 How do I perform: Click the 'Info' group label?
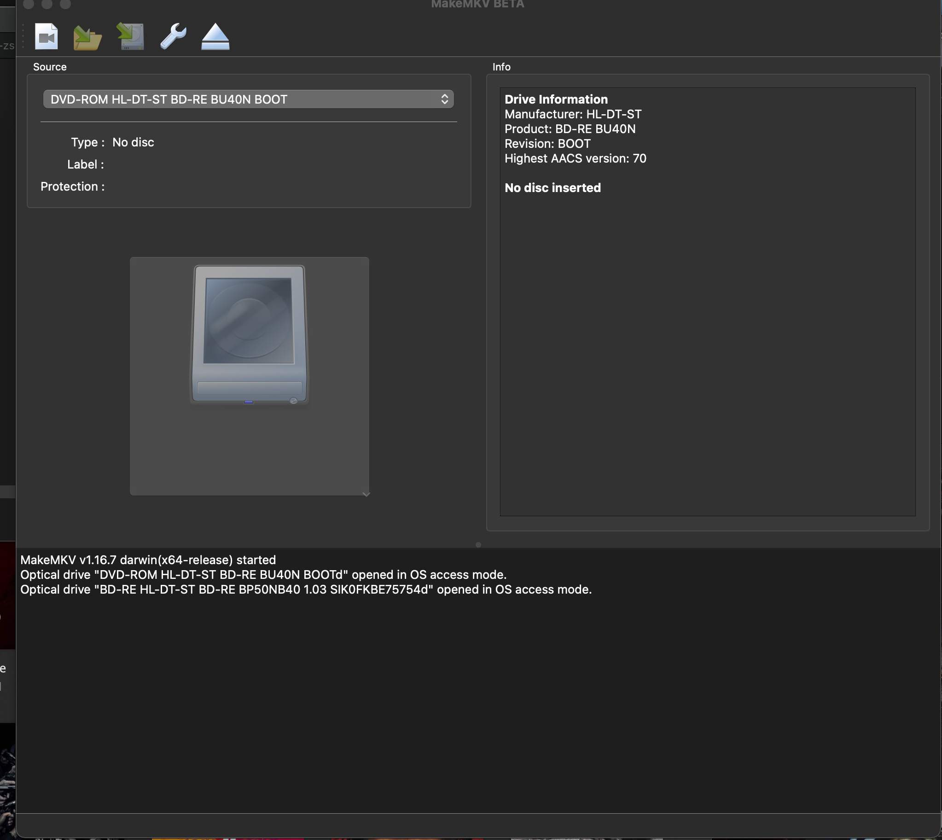tap(501, 67)
